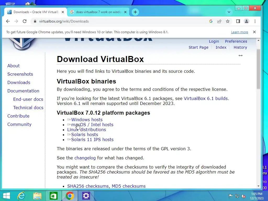
Task: Open Documentation in the sidebar
Action: (23, 91)
